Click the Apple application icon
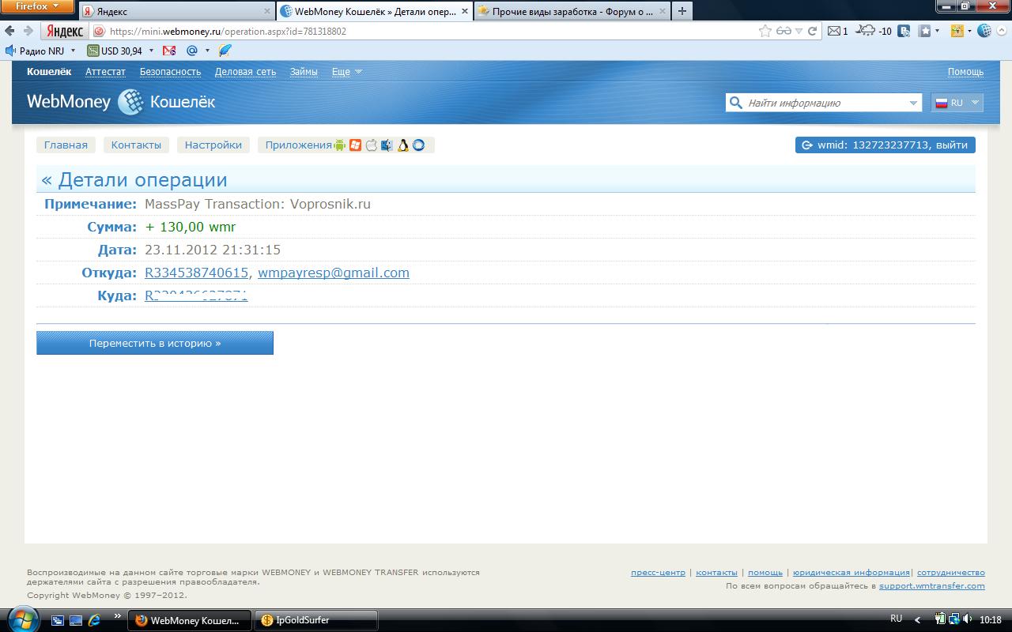 click(372, 145)
